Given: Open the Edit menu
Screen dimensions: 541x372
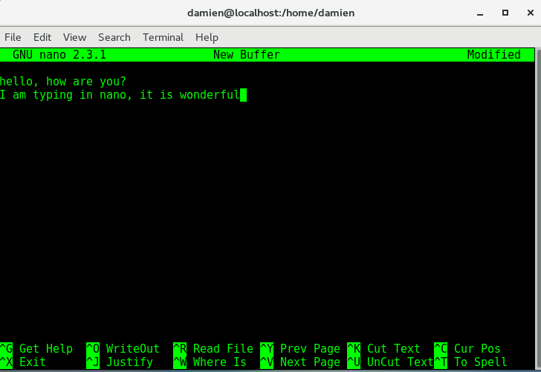Looking at the screenshot, I should click(x=42, y=37).
